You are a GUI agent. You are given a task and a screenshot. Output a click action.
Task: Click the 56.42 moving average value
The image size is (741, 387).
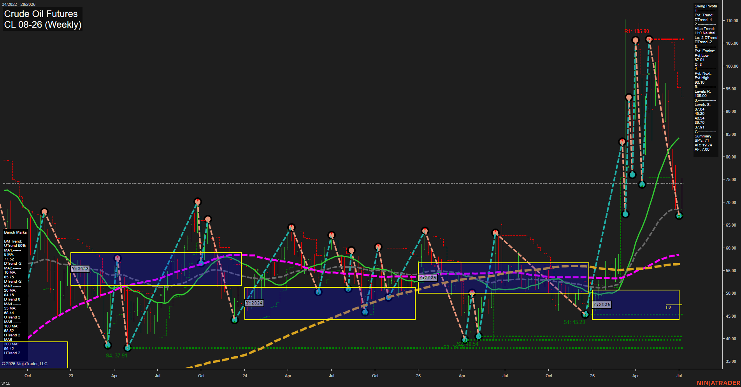click(x=9, y=349)
